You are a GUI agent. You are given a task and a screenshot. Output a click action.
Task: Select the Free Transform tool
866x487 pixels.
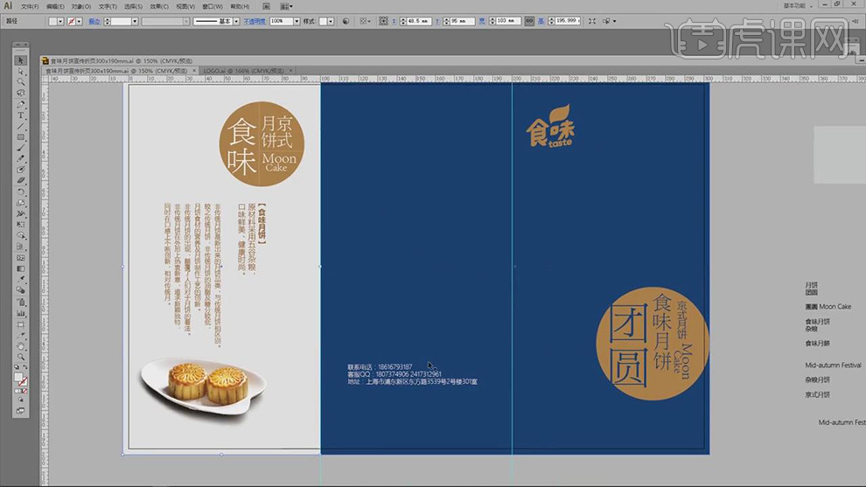click(x=20, y=226)
